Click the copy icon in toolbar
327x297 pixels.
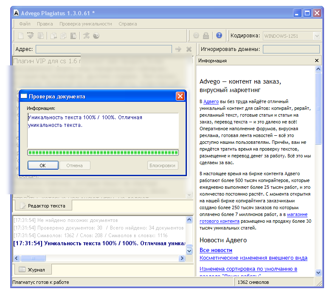pos(63,36)
